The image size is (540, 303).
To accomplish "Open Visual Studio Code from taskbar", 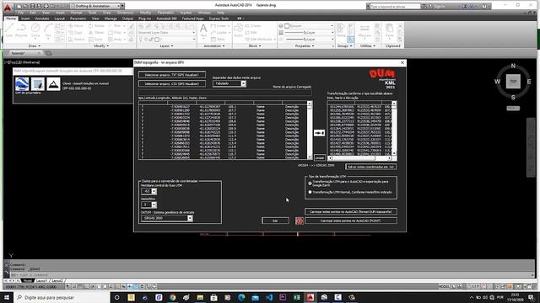I will click(269, 297).
